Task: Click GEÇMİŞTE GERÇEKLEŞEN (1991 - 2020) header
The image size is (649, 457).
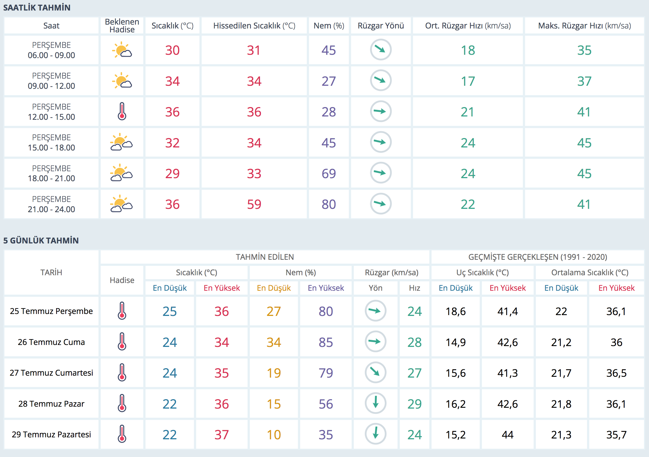Action: click(538, 257)
